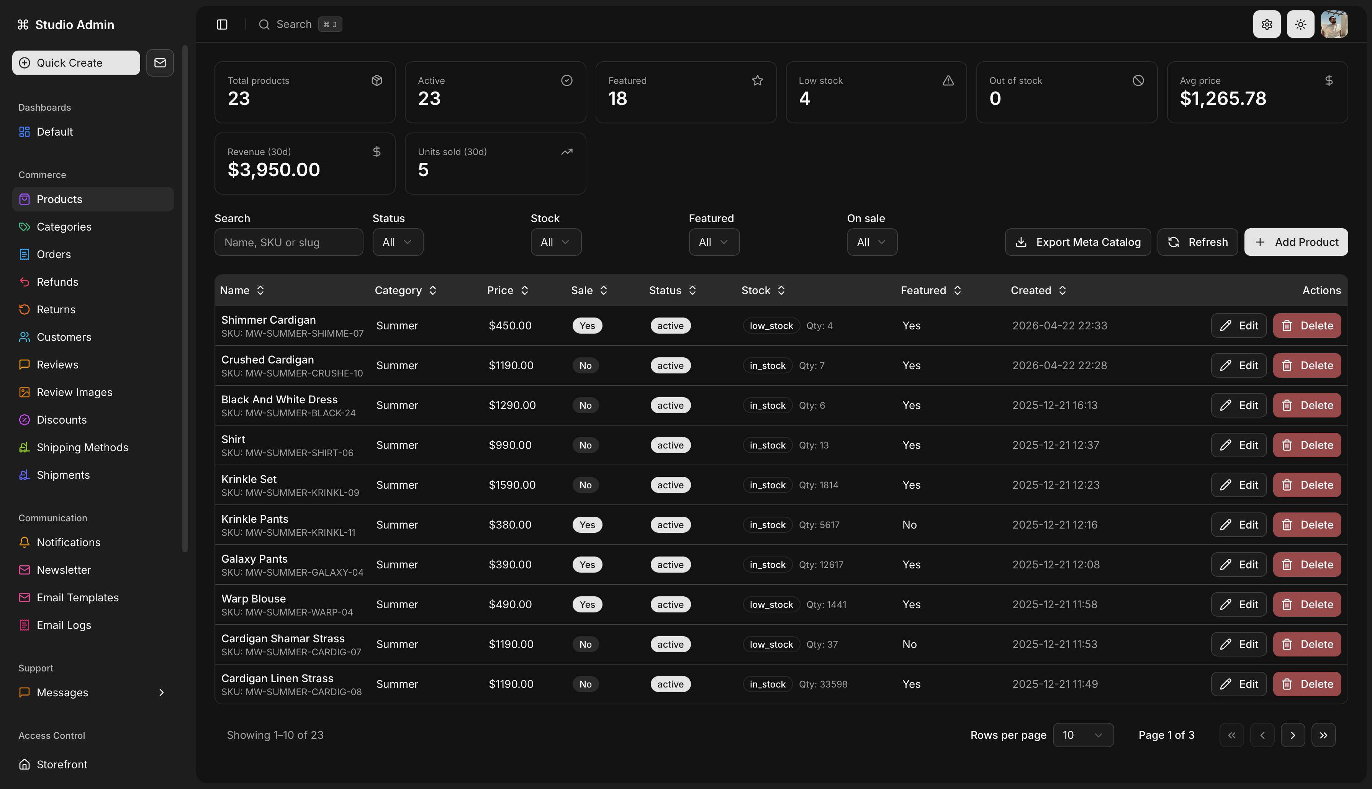Open Refunds in the sidebar
The width and height of the screenshot is (1372, 789).
click(x=93, y=282)
